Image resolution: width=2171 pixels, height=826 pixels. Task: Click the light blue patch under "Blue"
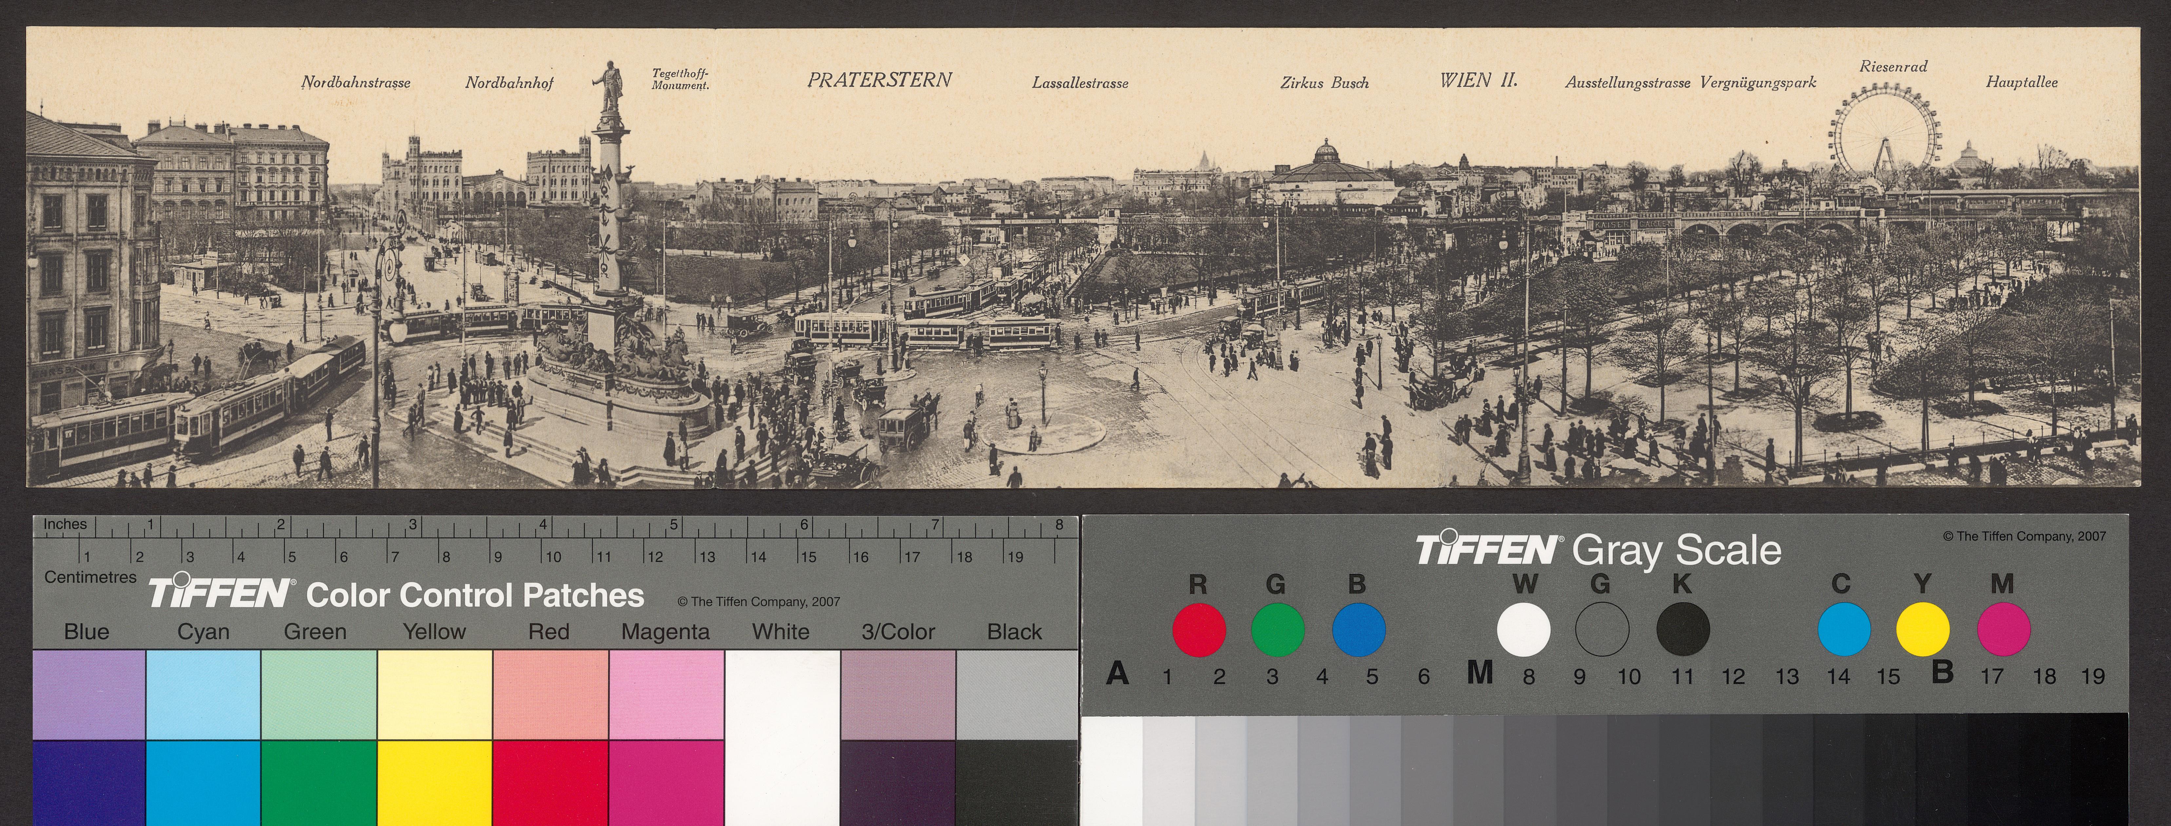[89, 695]
